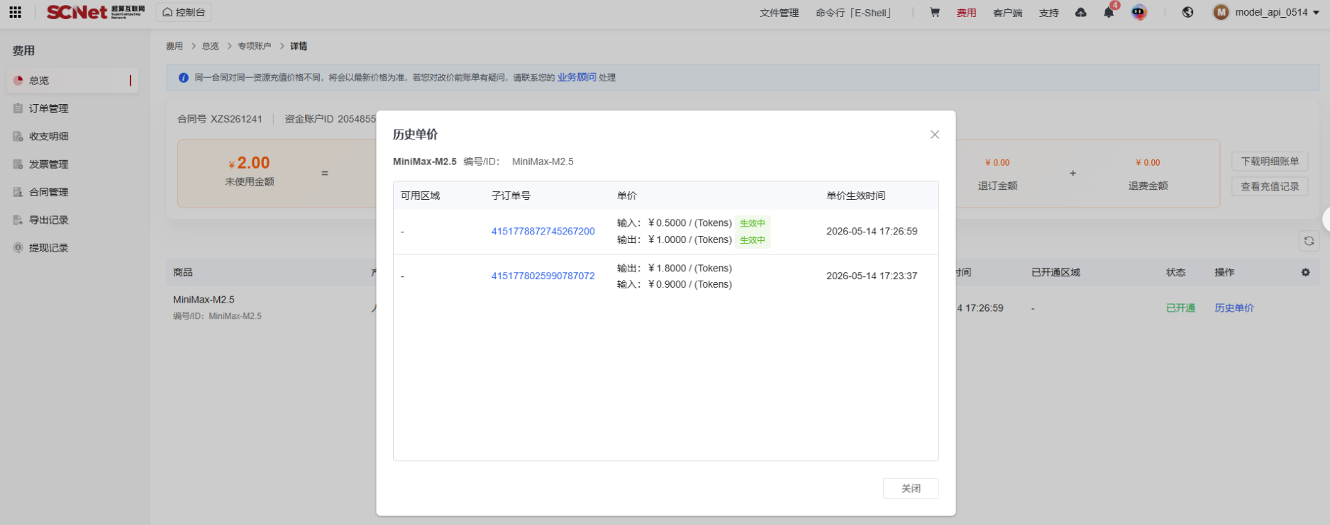Click the ¥2.00 unused amount
The image size is (1330, 525).
tap(249, 163)
